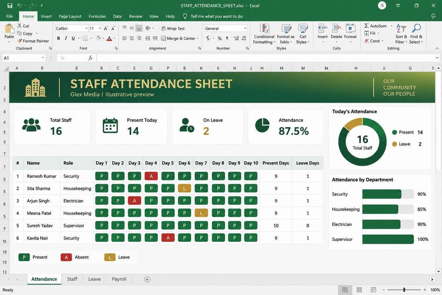Click the zoom in plus button

[x=425, y=290]
